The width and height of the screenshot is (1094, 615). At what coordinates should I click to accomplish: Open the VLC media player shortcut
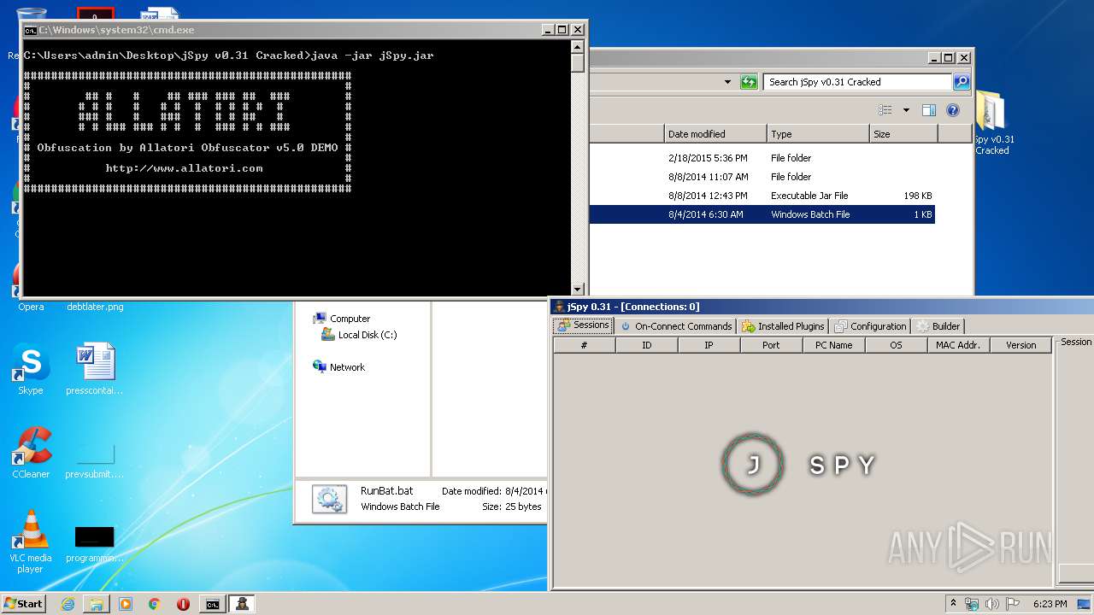(31, 542)
